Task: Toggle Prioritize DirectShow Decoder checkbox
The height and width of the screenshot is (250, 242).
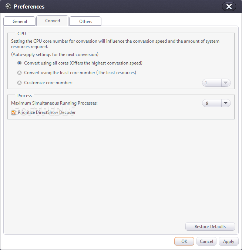Action: [14, 112]
